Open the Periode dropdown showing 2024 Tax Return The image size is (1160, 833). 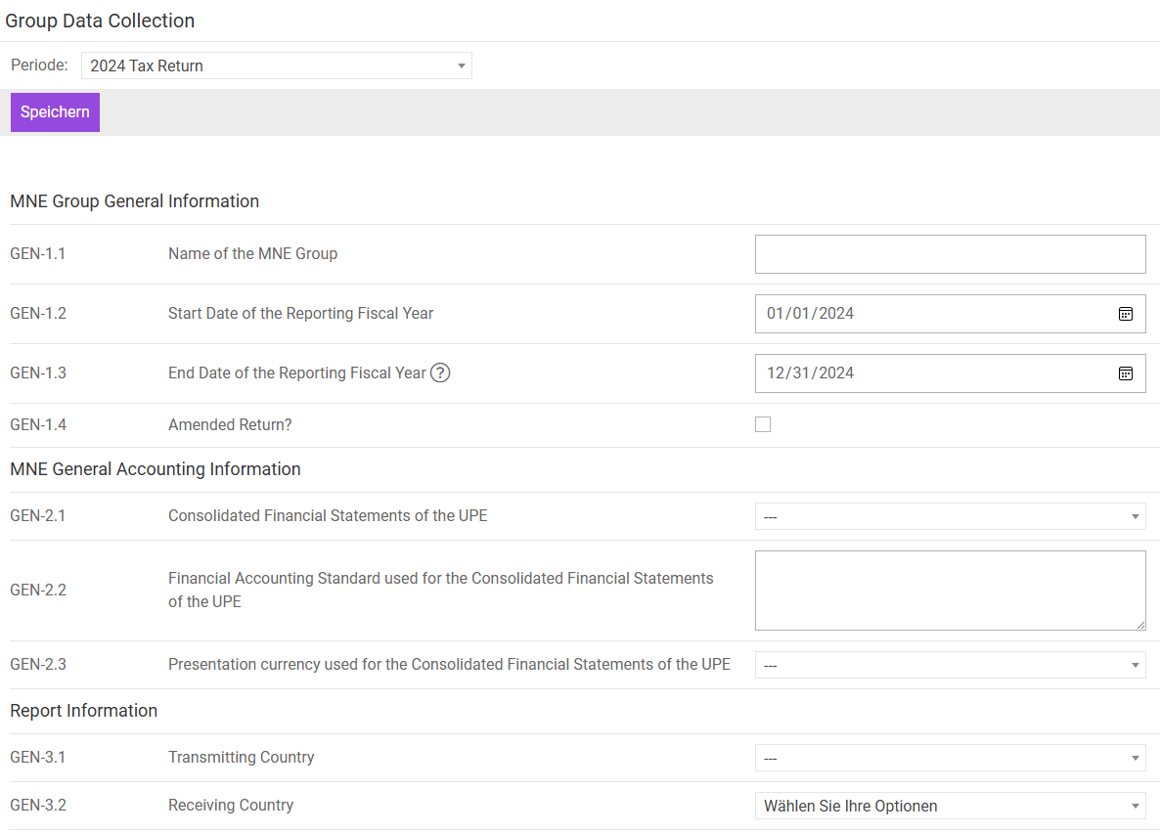276,66
